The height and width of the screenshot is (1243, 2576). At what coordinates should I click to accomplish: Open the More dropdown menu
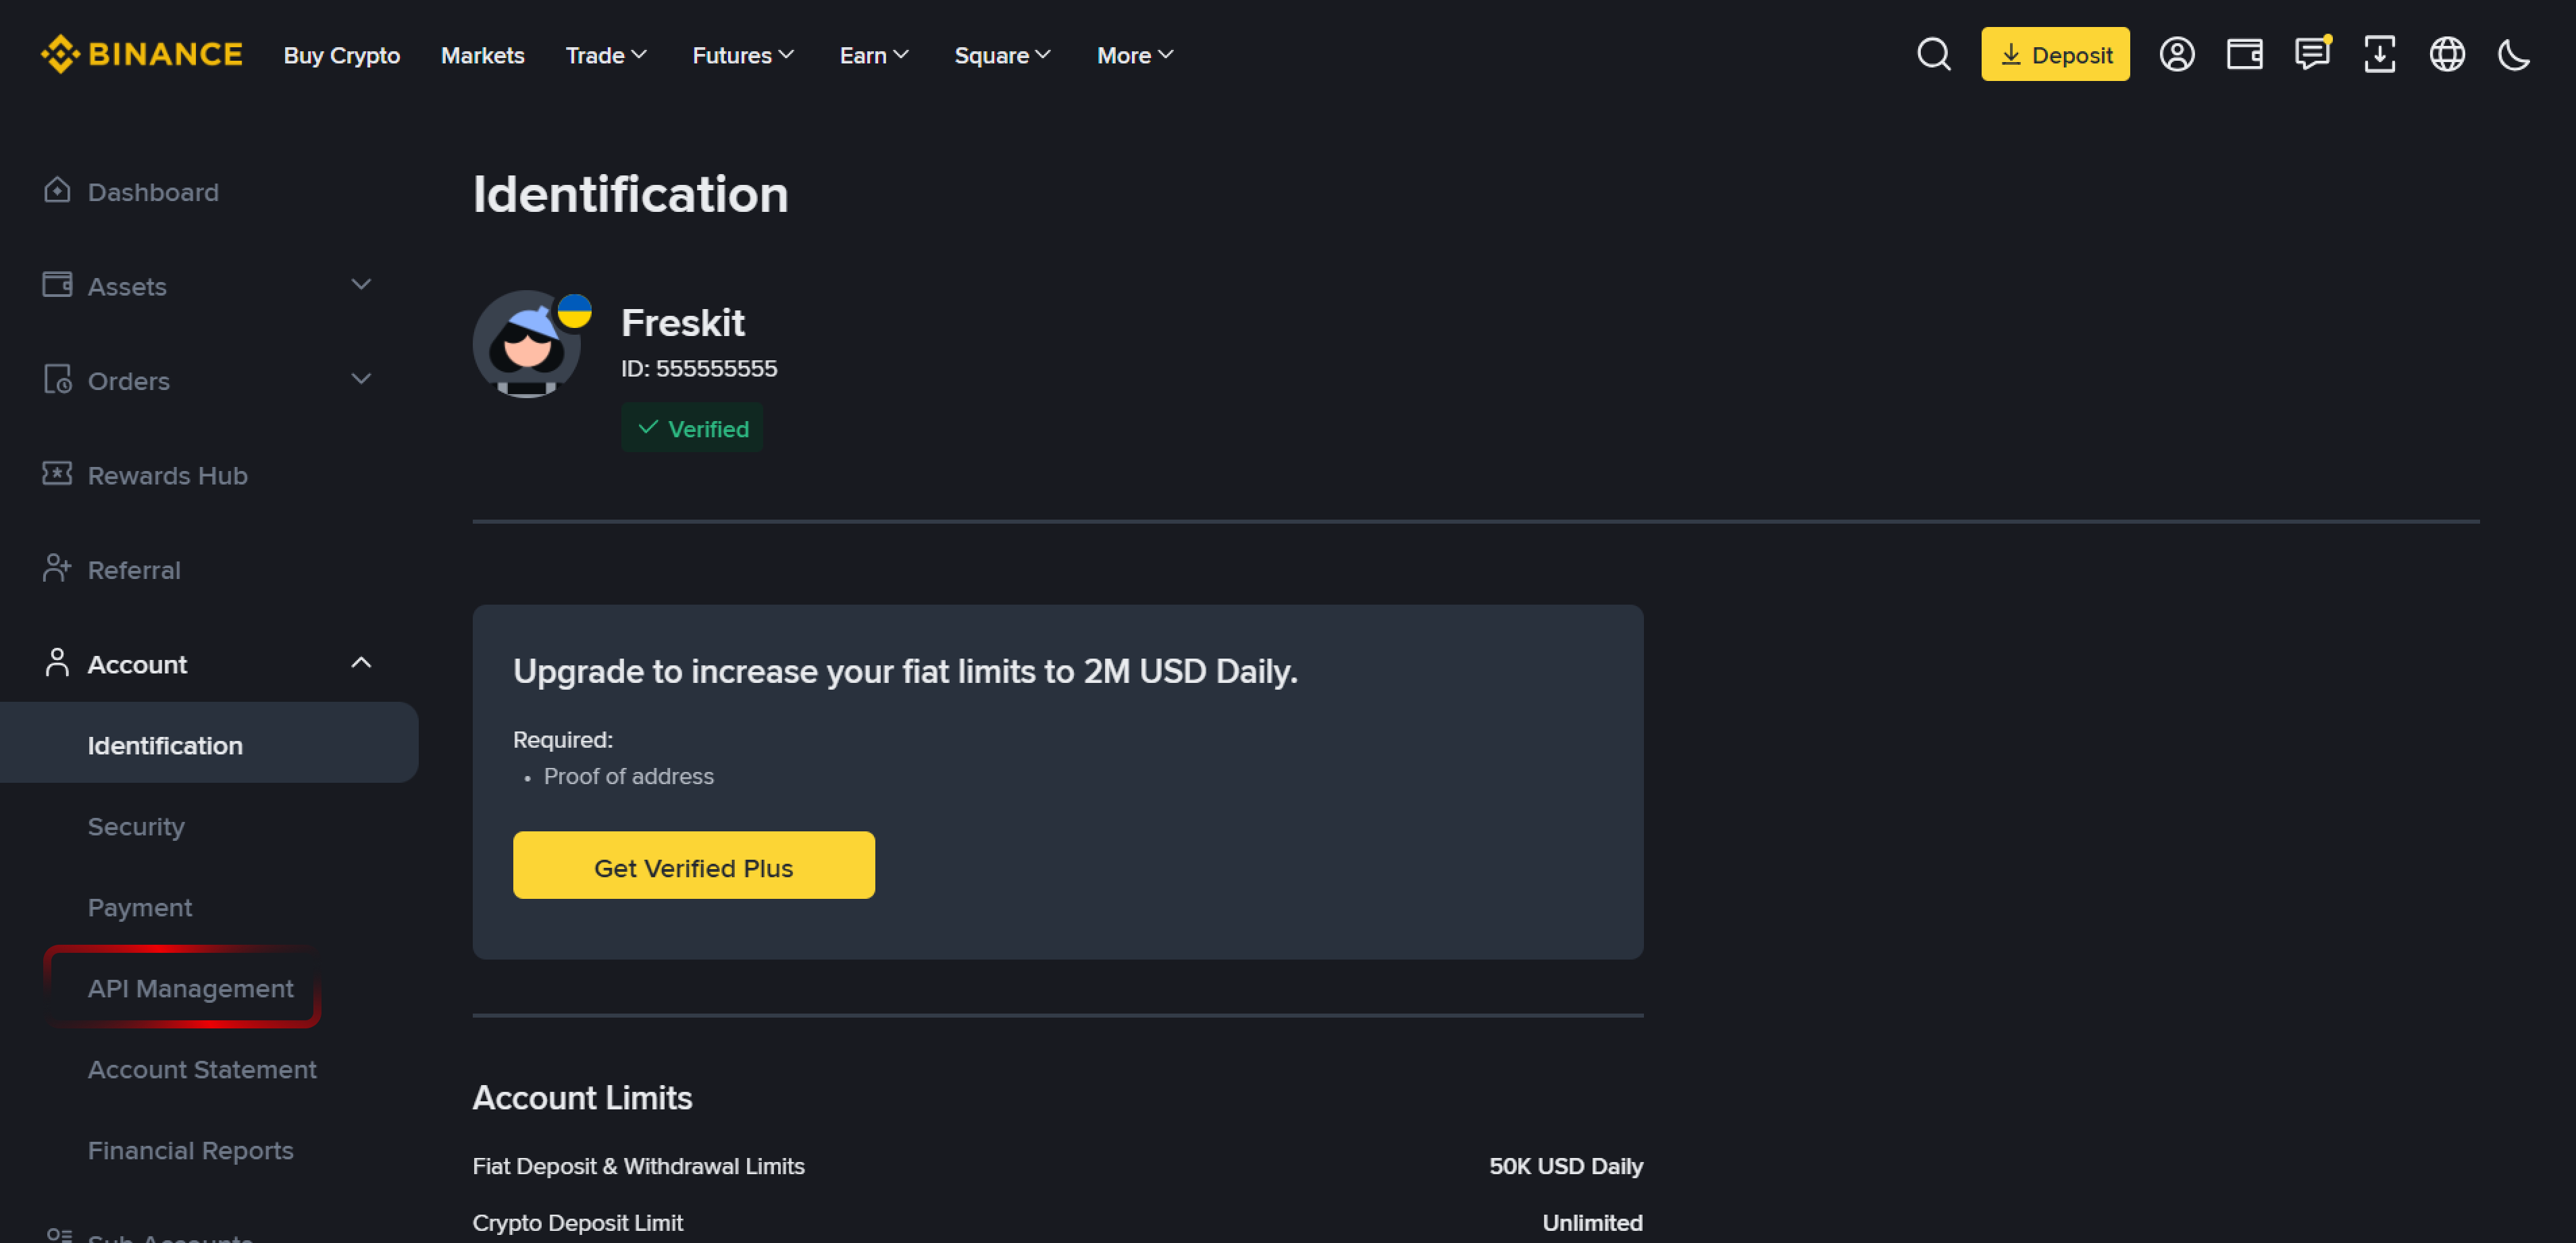(1134, 55)
